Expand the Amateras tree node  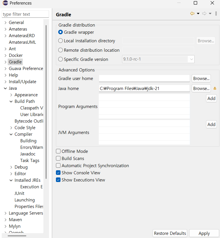5,29
